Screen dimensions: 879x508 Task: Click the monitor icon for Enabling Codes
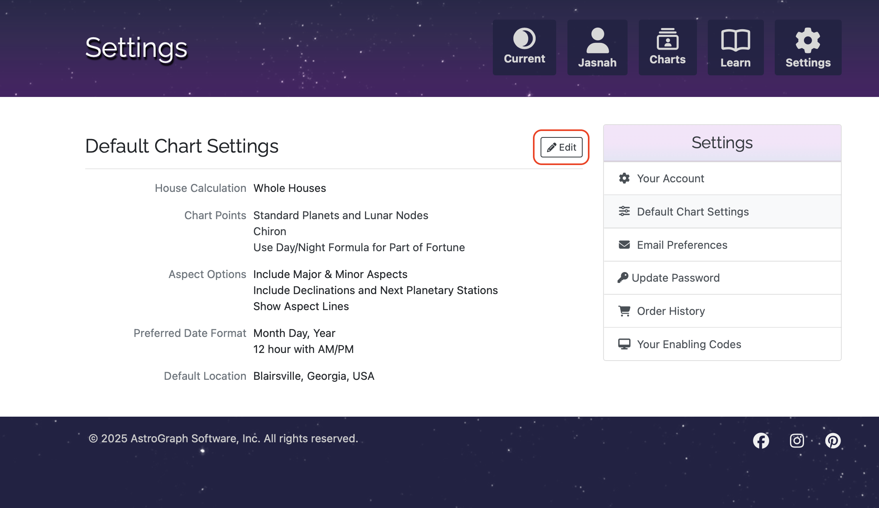pos(624,344)
